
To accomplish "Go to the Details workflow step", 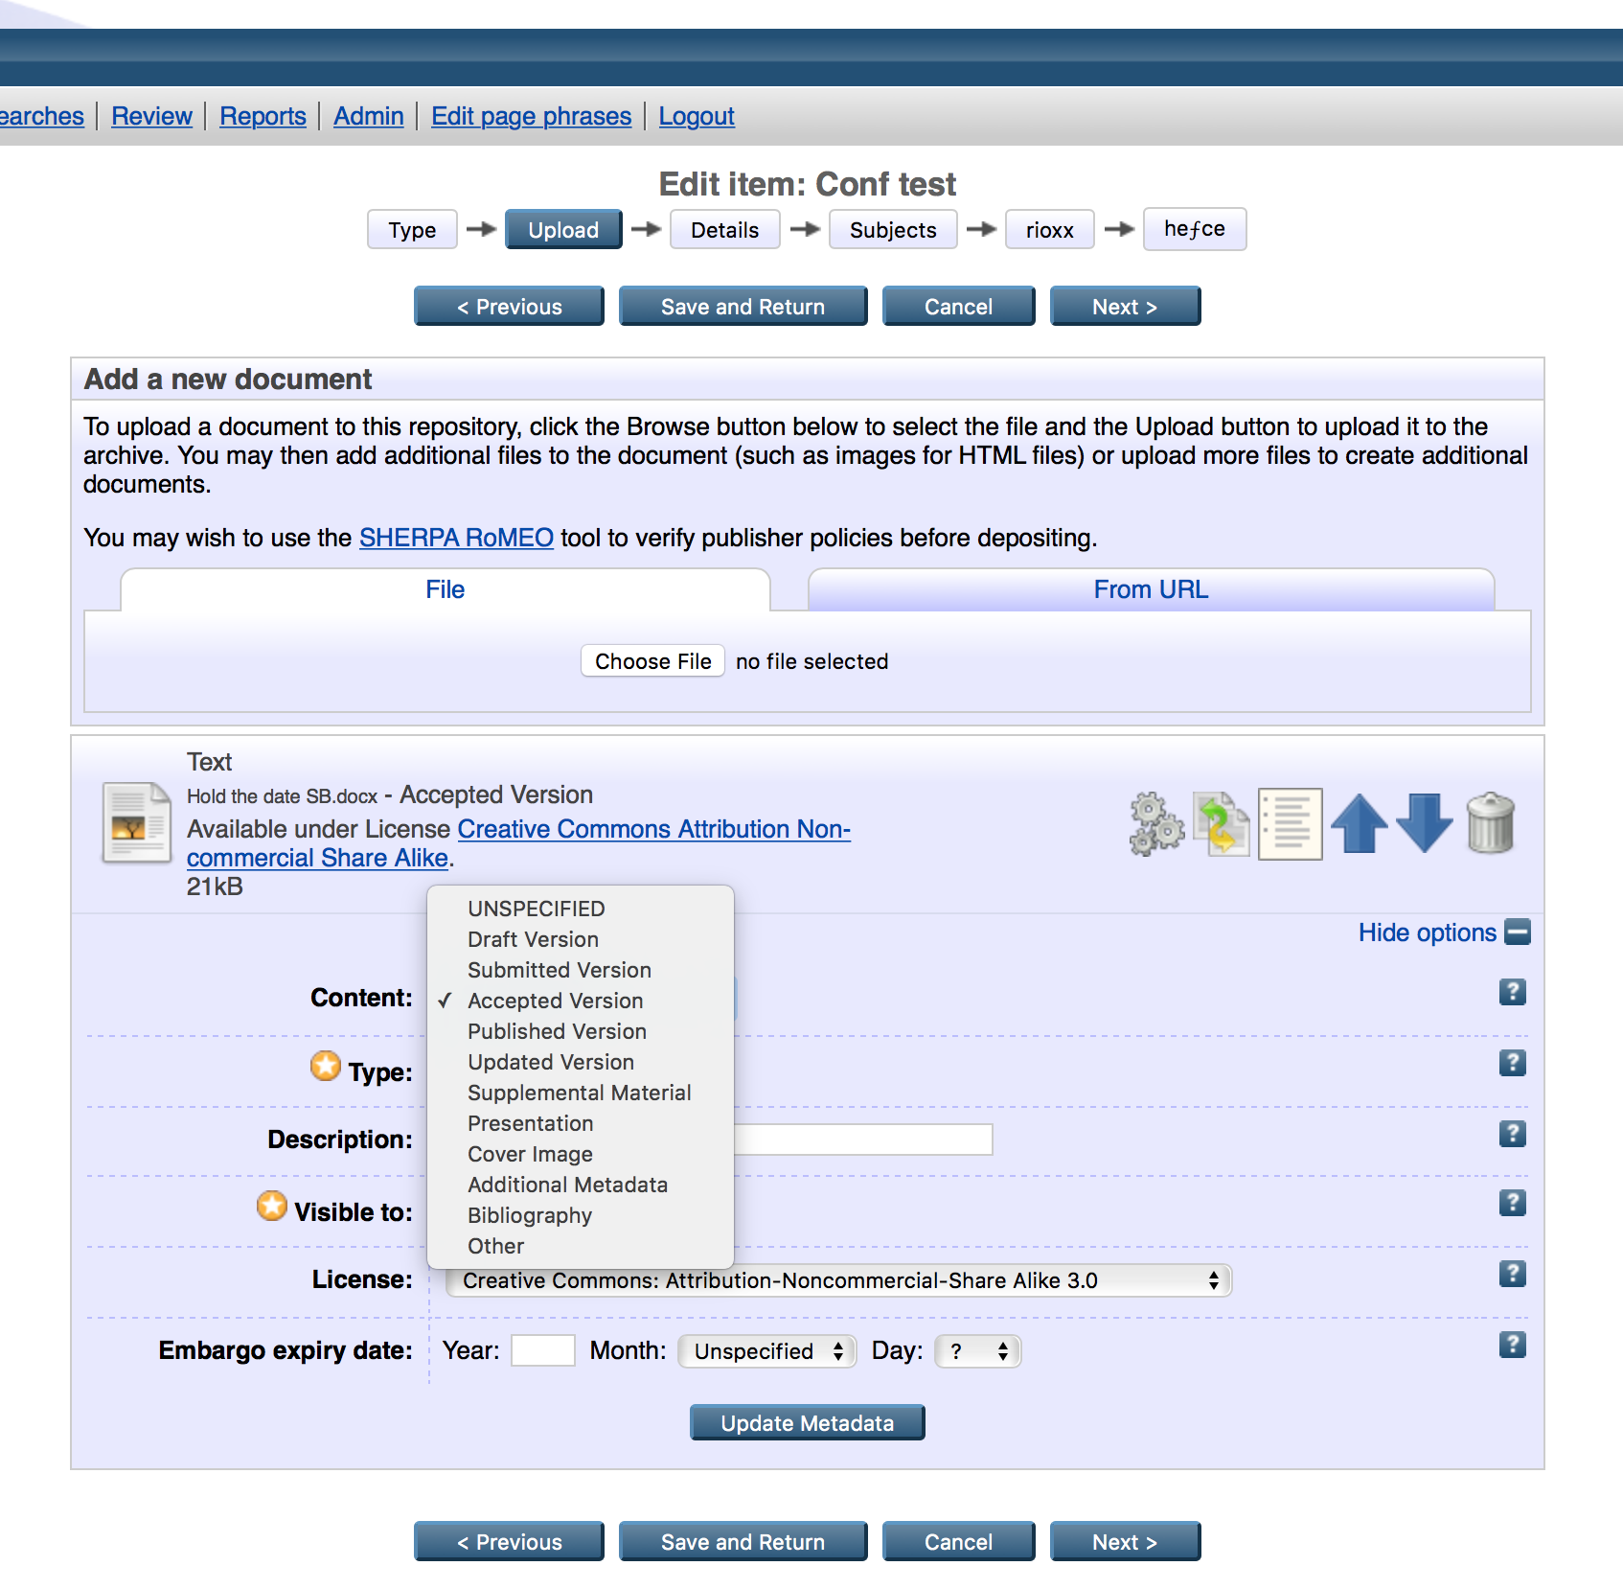I will click(724, 230).
